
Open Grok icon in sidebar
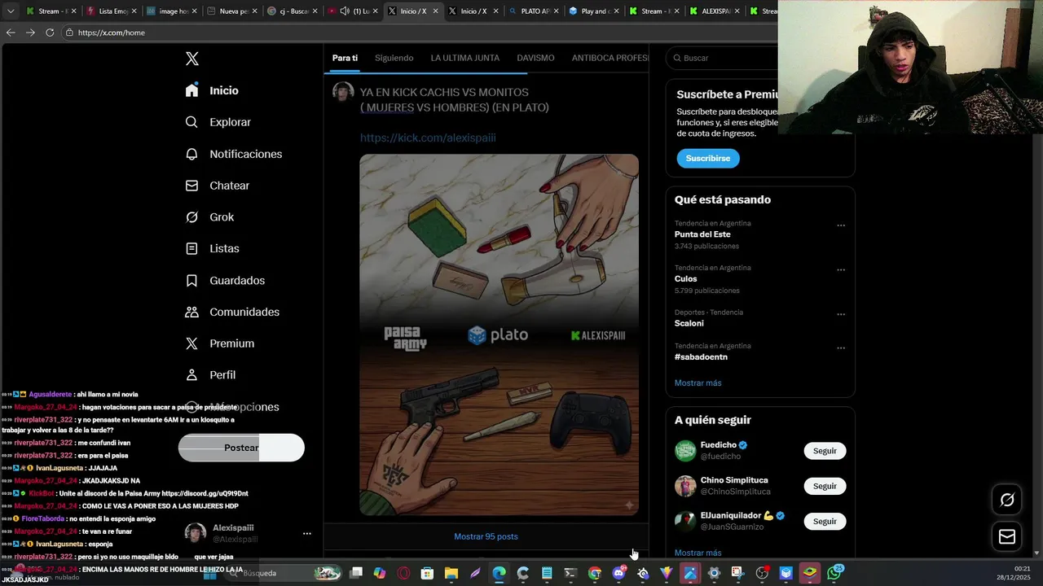[x=191, y=217]
